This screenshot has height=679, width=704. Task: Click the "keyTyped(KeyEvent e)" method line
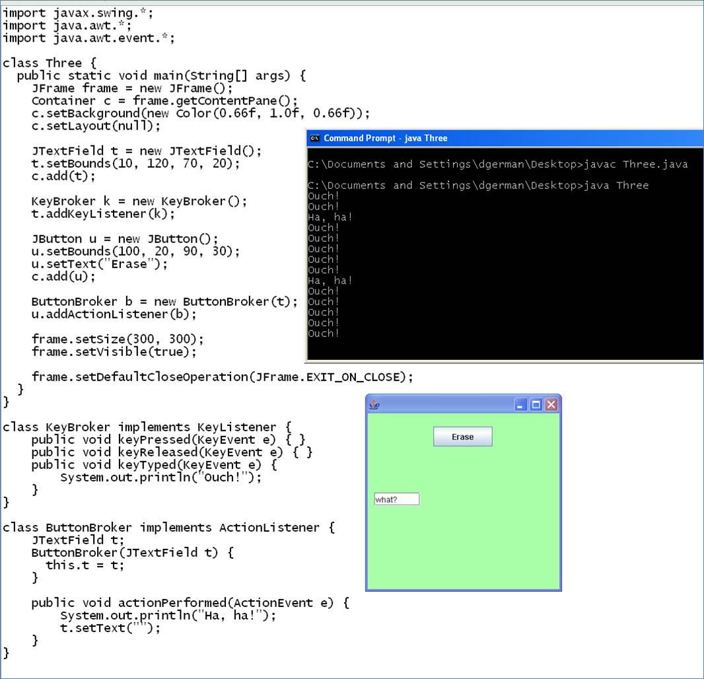click(x=155, y=465)
